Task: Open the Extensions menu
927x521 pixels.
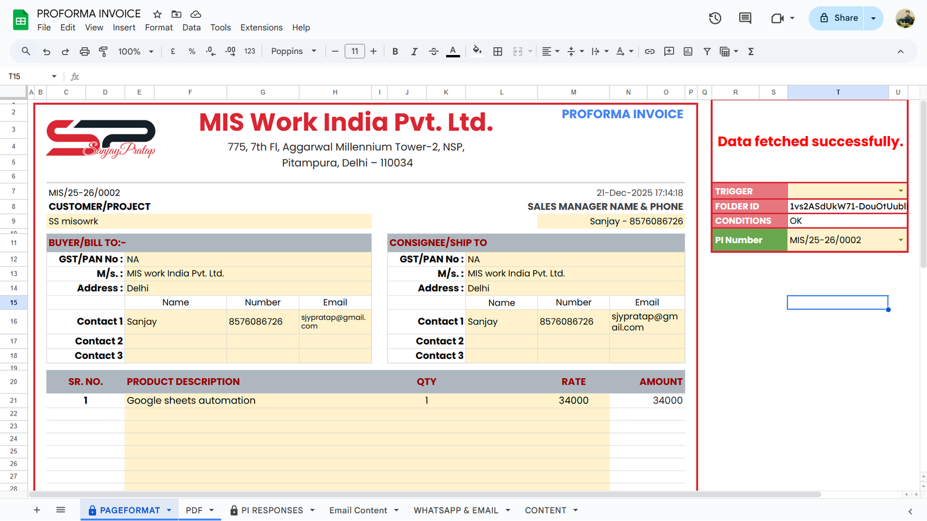Action: 261,27
